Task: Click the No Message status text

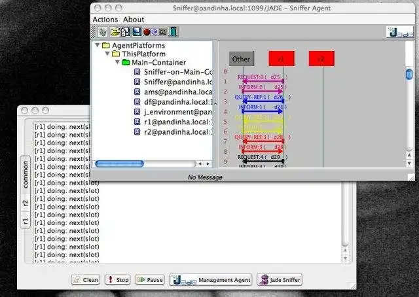Action: (205, 177)
